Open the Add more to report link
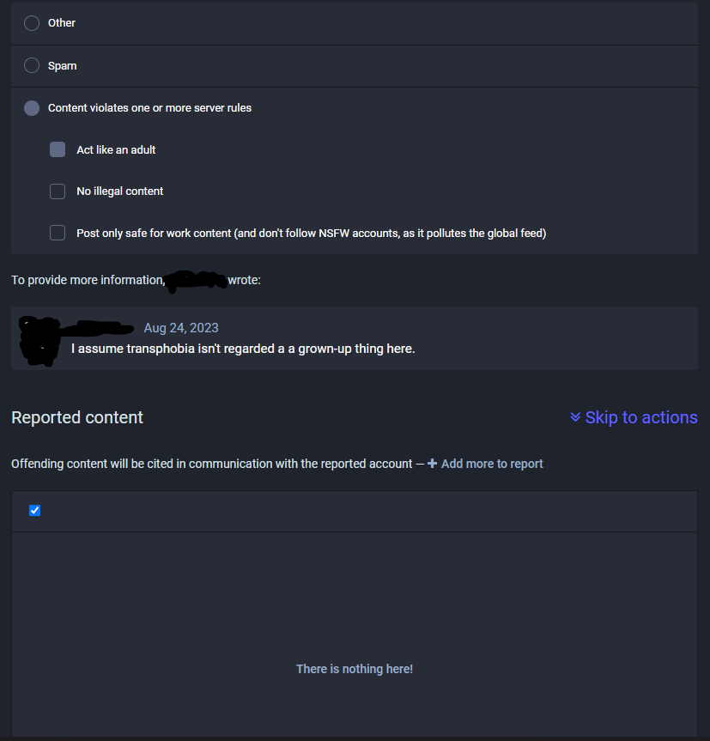Viewport: 710px width, 741px height. (x=492, y=464)
